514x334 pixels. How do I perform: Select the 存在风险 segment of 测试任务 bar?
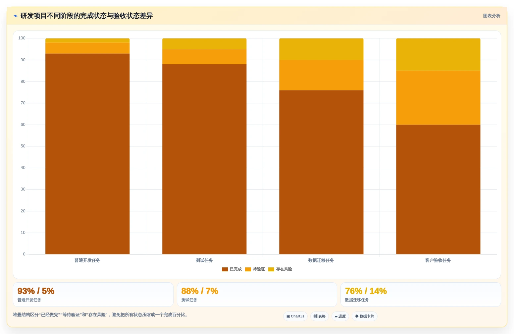(x=204, y=44)
